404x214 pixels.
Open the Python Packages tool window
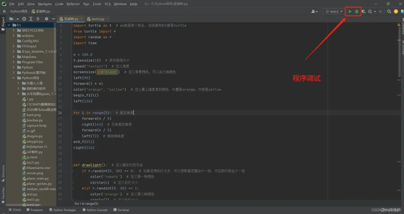62,210
